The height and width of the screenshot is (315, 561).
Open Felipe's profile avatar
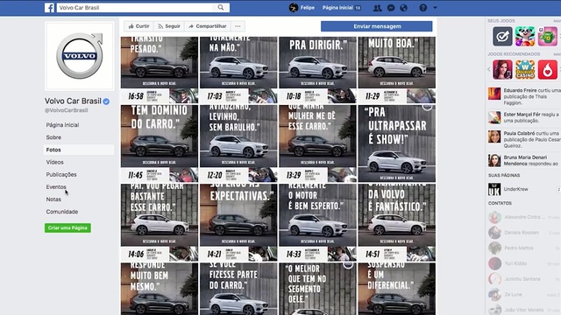point(294,8)
